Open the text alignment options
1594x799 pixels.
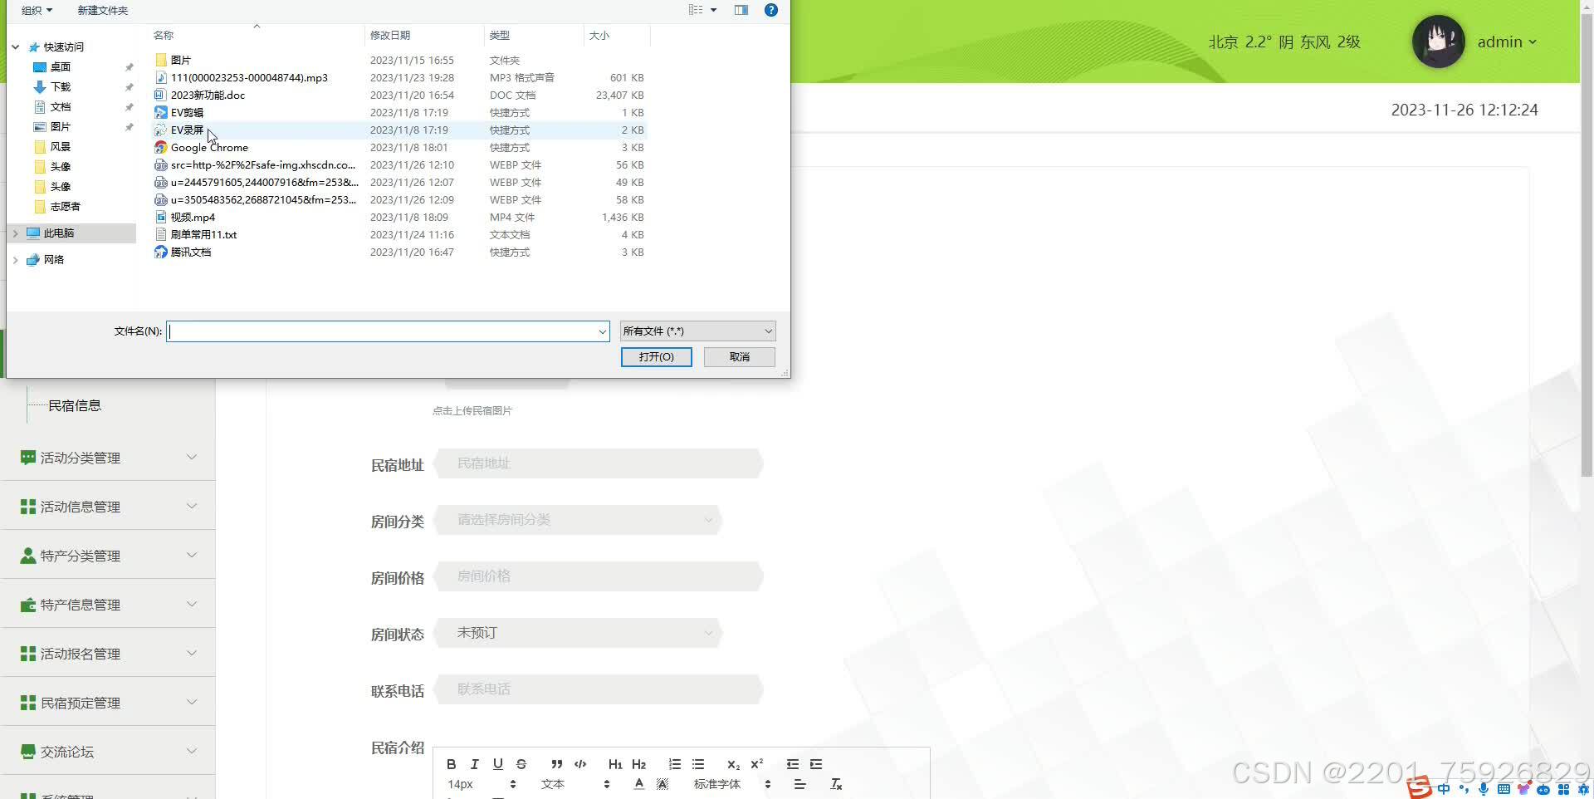799,784
